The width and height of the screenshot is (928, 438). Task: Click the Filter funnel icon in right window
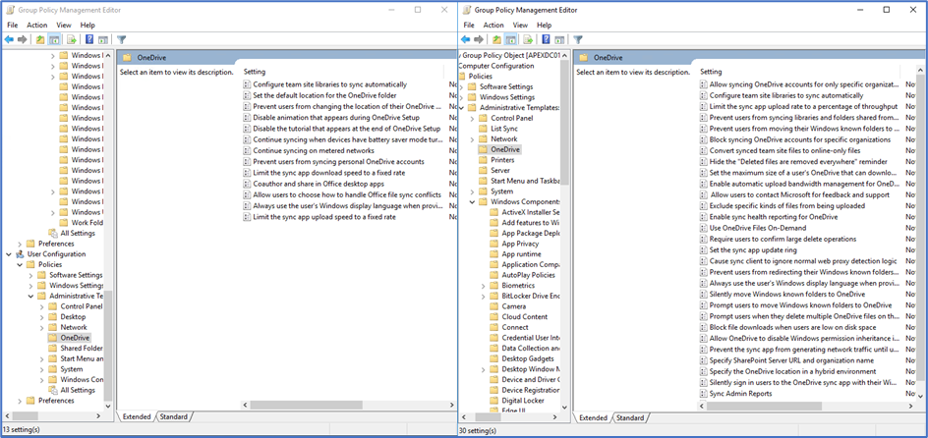[x=578, y=39]
